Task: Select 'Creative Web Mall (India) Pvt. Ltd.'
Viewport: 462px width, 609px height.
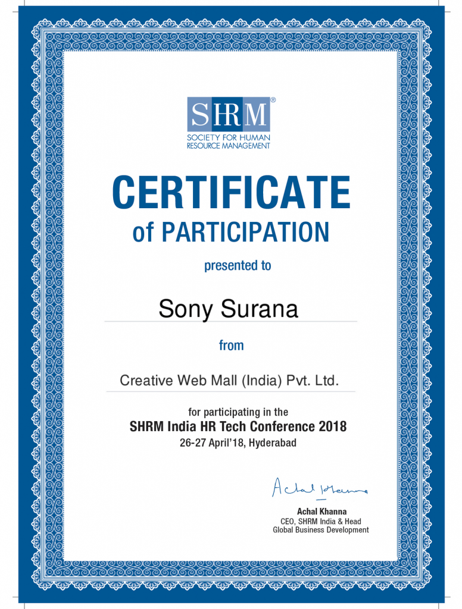Action: (x=229, y=380)
